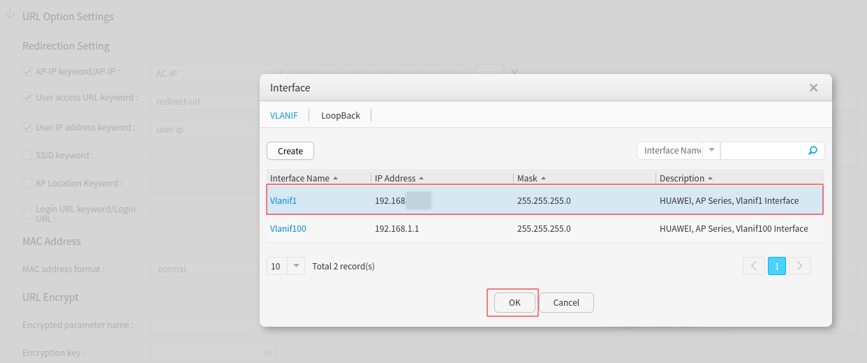Toggle the AP Location Keyword checkbox

(27, 183)
